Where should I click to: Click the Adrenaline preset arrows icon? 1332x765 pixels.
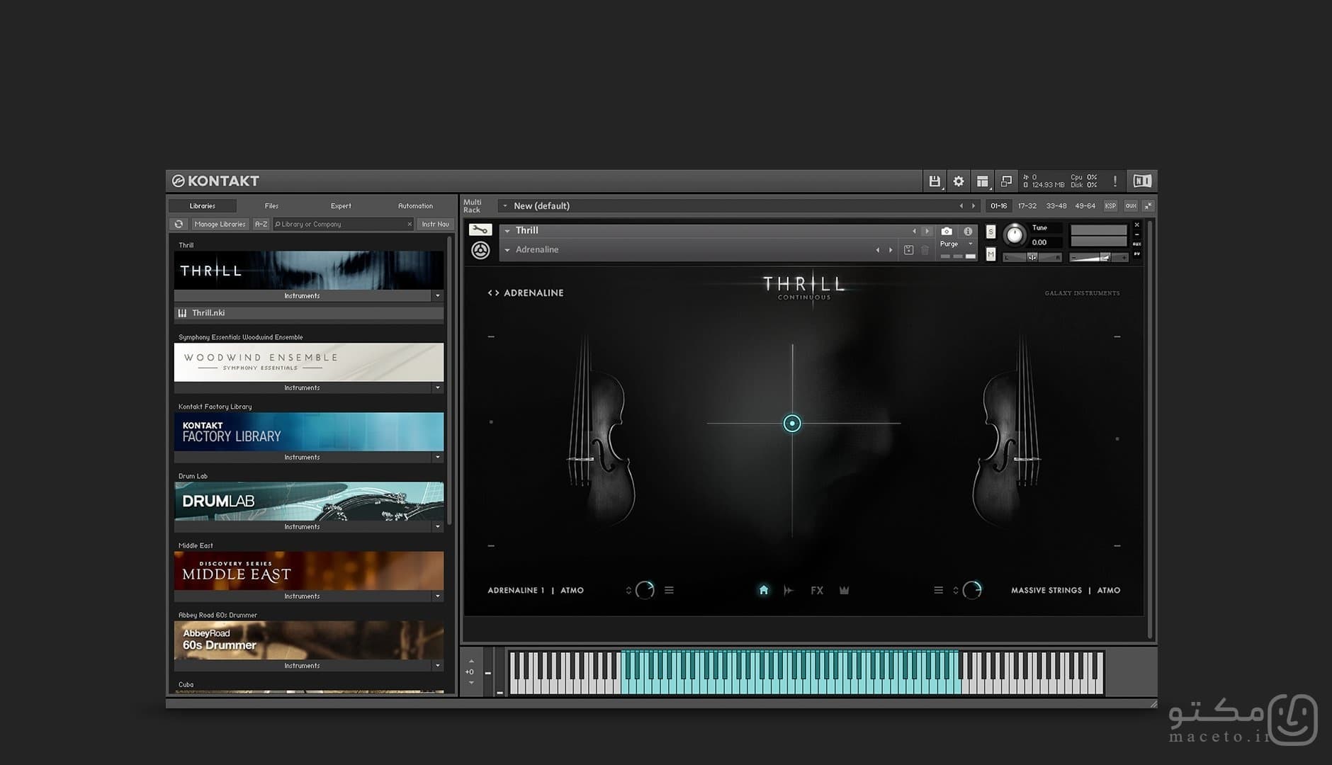click(493, 293)
